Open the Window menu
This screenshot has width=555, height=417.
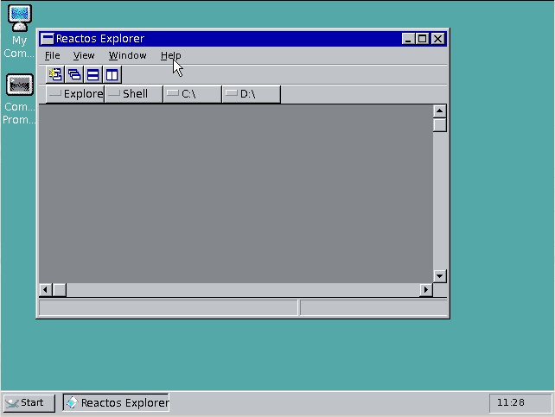click(x=127, y=55)
